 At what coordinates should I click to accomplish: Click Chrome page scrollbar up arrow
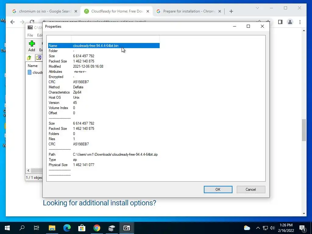tap(304, 30)
